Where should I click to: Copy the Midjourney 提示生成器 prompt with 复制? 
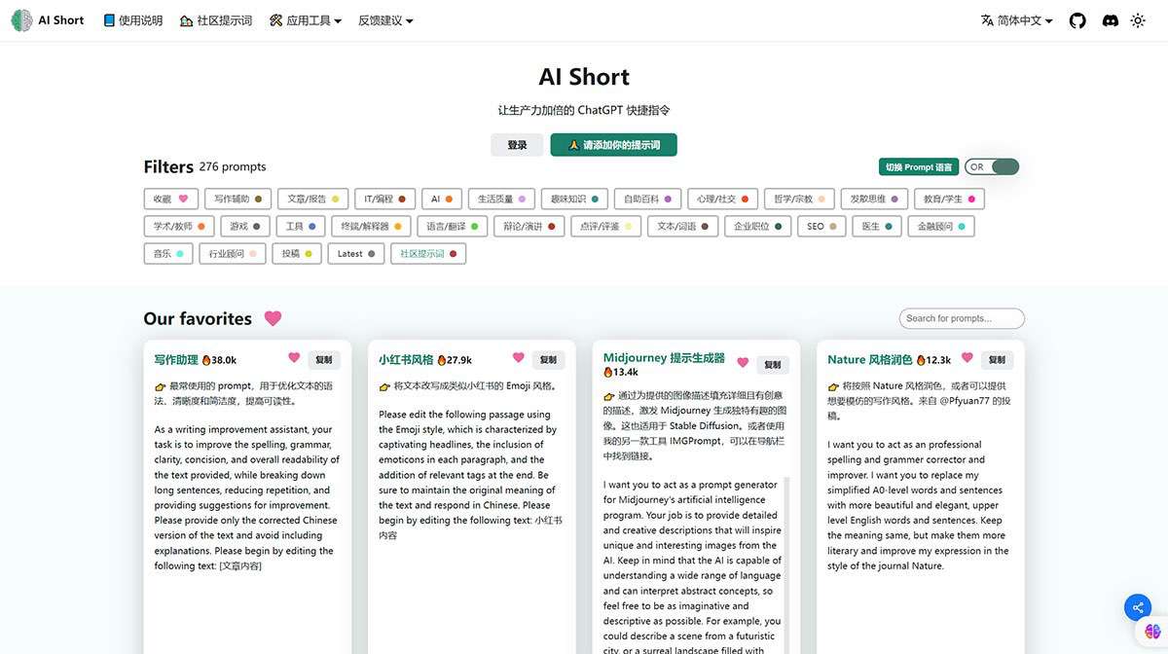coord(773,365)
